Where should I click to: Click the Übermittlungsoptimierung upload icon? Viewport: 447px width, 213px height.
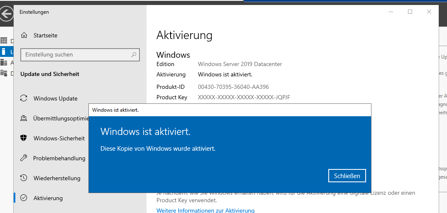point(24,118)
